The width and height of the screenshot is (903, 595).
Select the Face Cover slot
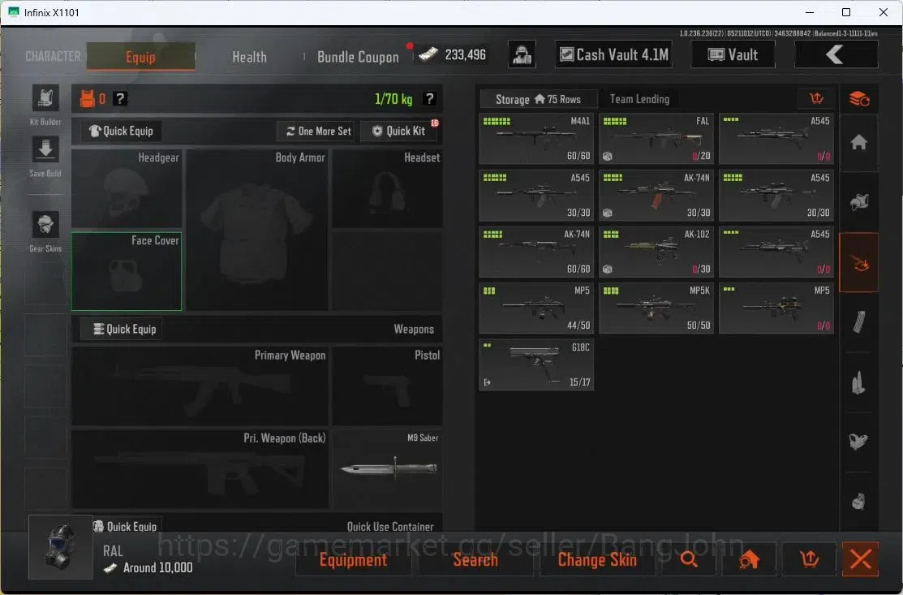click(x=127, y=271)
